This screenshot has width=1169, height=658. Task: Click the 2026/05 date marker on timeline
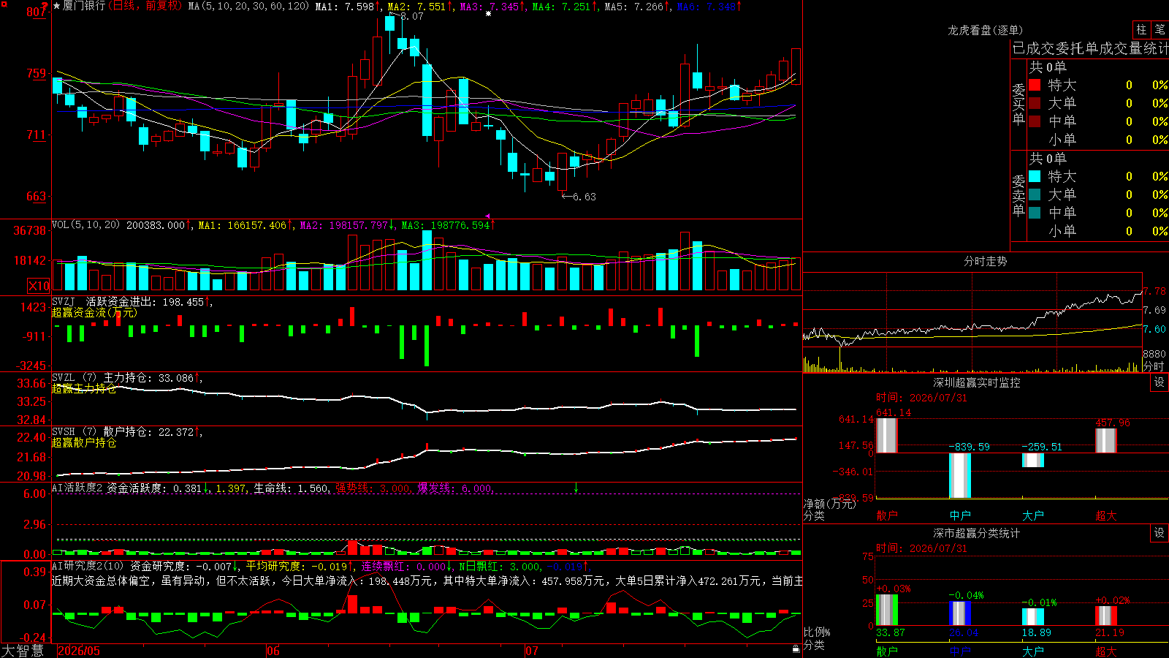(x=79, y=651)
